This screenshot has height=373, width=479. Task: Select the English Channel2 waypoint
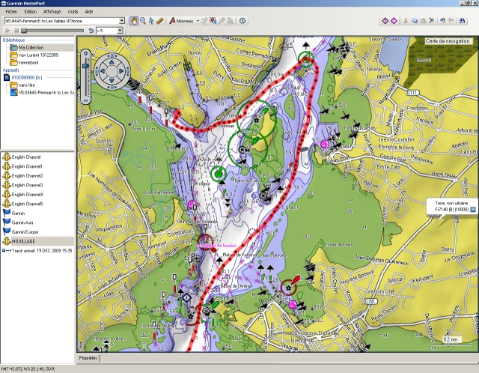tap(27, 176)
